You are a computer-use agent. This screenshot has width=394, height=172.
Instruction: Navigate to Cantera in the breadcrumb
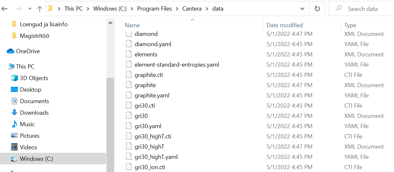[x=192, y=9]
